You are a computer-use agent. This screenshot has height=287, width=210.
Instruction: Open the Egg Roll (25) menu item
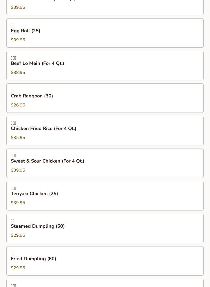25,31
